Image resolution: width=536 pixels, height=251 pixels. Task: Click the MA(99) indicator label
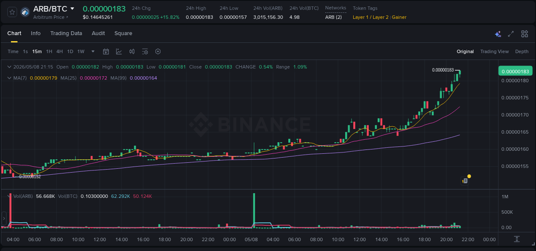coord(118,78)
